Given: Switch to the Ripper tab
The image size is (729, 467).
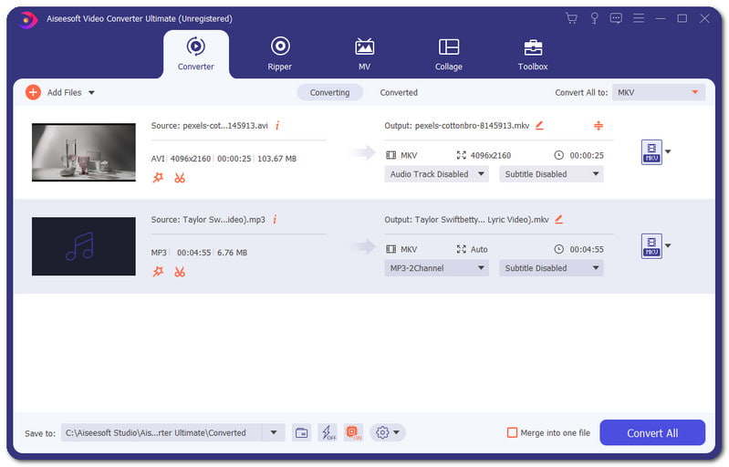Looking at the screenshot, I should (x=280, y=53).
